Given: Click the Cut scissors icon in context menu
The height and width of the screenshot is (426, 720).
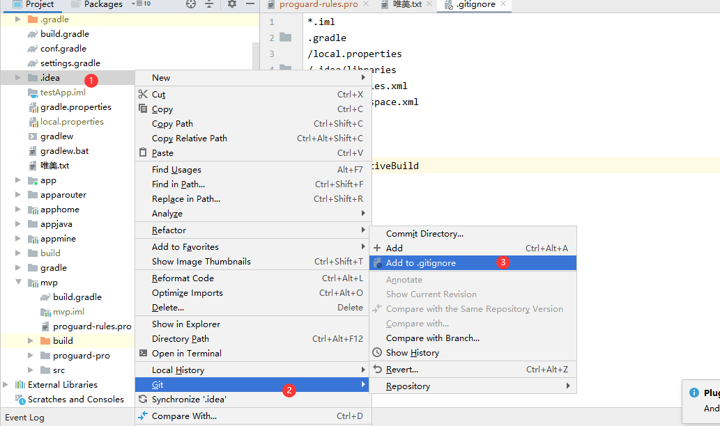Looking at the screenshot, I should pos(143,94).
